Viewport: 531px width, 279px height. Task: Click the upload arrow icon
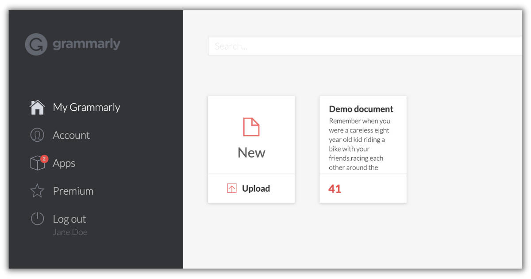[231, 188]
